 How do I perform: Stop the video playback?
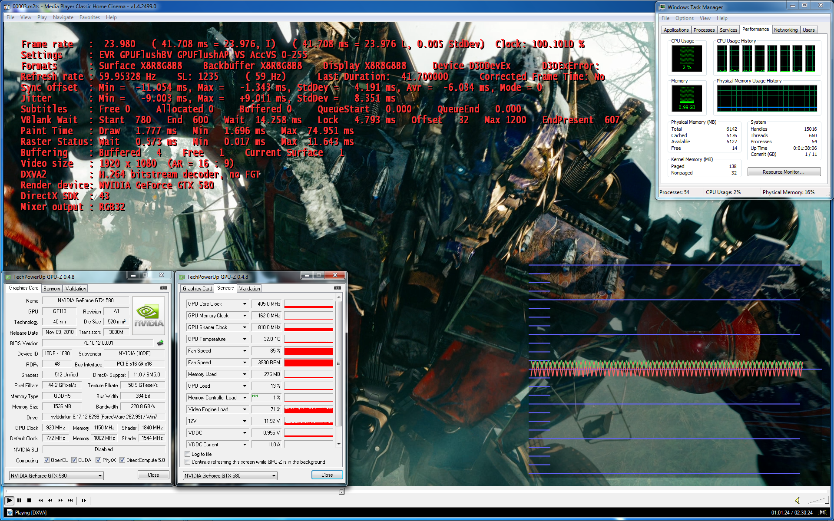[29, 500]
